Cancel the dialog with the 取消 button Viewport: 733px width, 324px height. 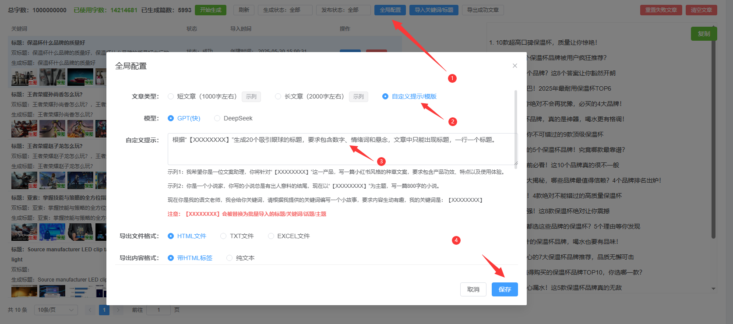(x=473, y=289)
